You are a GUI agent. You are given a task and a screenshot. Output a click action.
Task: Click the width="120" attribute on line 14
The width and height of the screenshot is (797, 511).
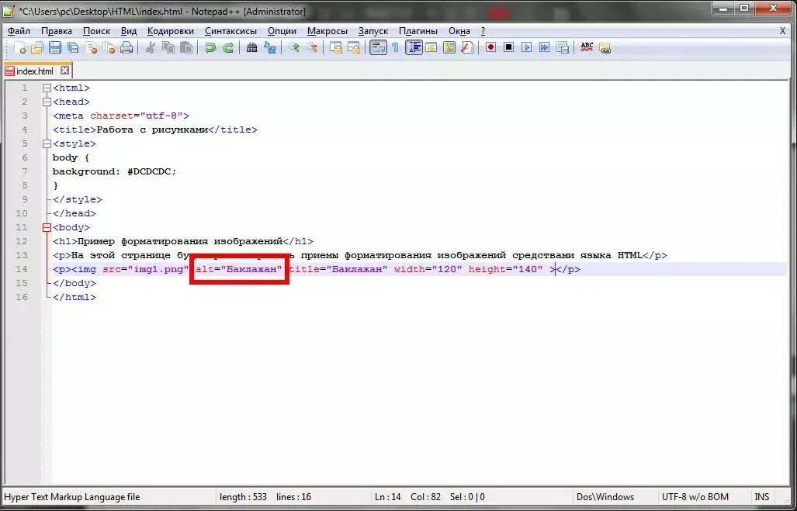pyautogui.click(x=428, y=269)
